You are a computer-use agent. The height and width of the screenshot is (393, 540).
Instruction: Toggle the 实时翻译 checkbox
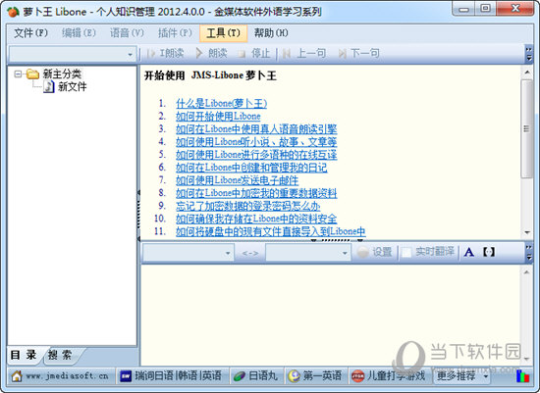coord(406,253)
